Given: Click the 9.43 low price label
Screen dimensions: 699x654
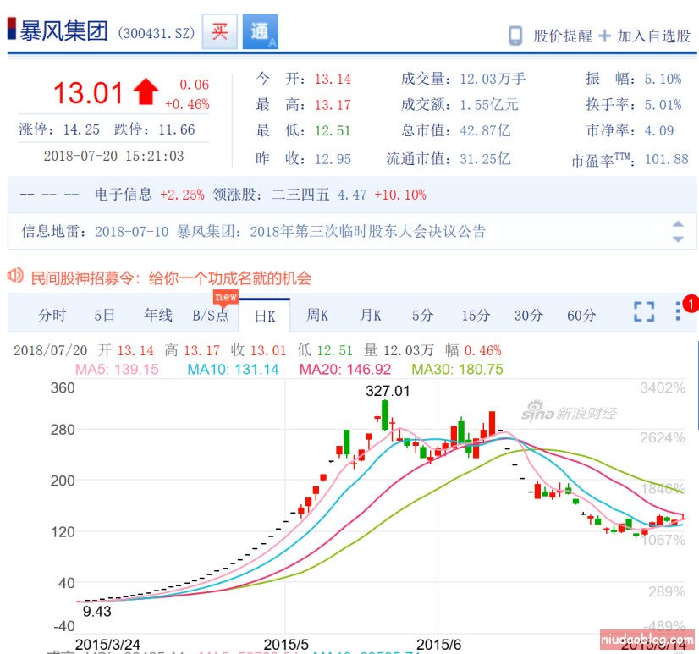Looking at the screenshot, I should click(96, 611).
